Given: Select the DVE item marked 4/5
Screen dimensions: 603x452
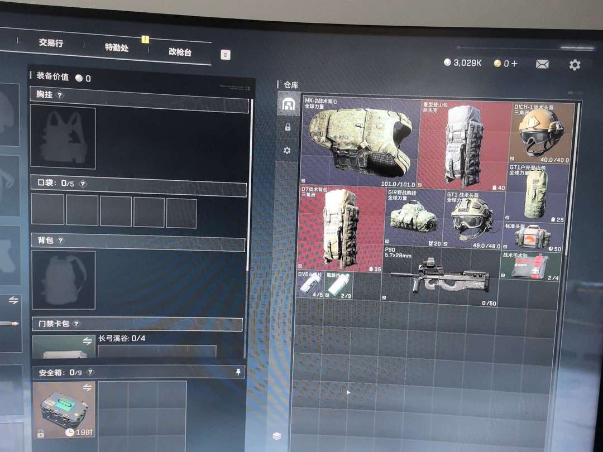Looking at the screenshot, I should pyautogui.click(x=310, y=285).
